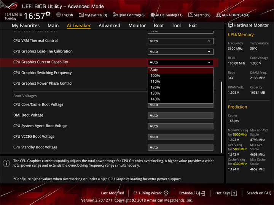Choose 110% current capability option
Screen dimensions: 274x205
point(180,82)
